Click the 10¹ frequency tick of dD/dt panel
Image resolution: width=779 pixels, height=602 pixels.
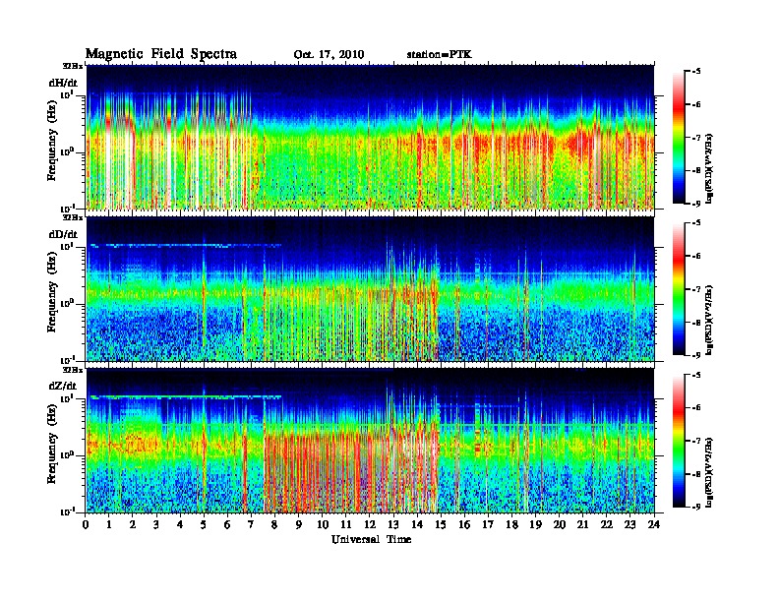point(68,247)
